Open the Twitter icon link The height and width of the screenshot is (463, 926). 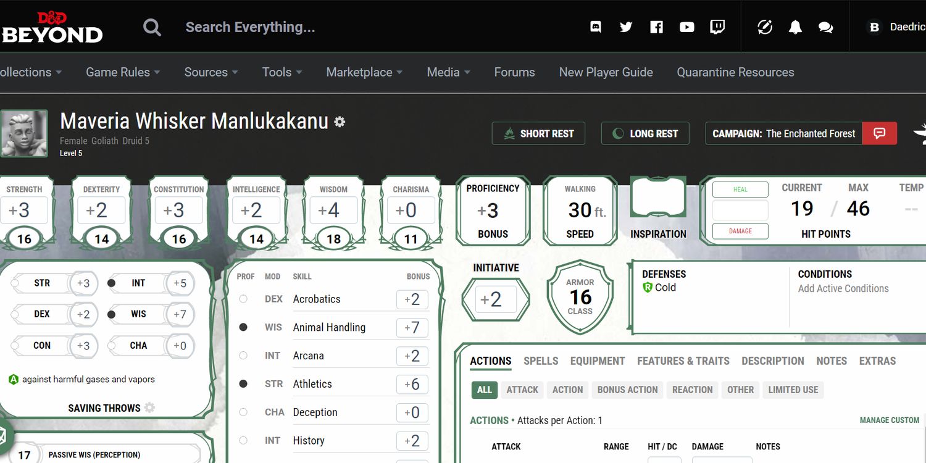click(x=626, y=27)
